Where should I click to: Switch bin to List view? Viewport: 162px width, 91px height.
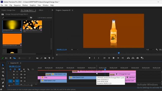click(6, 58)
